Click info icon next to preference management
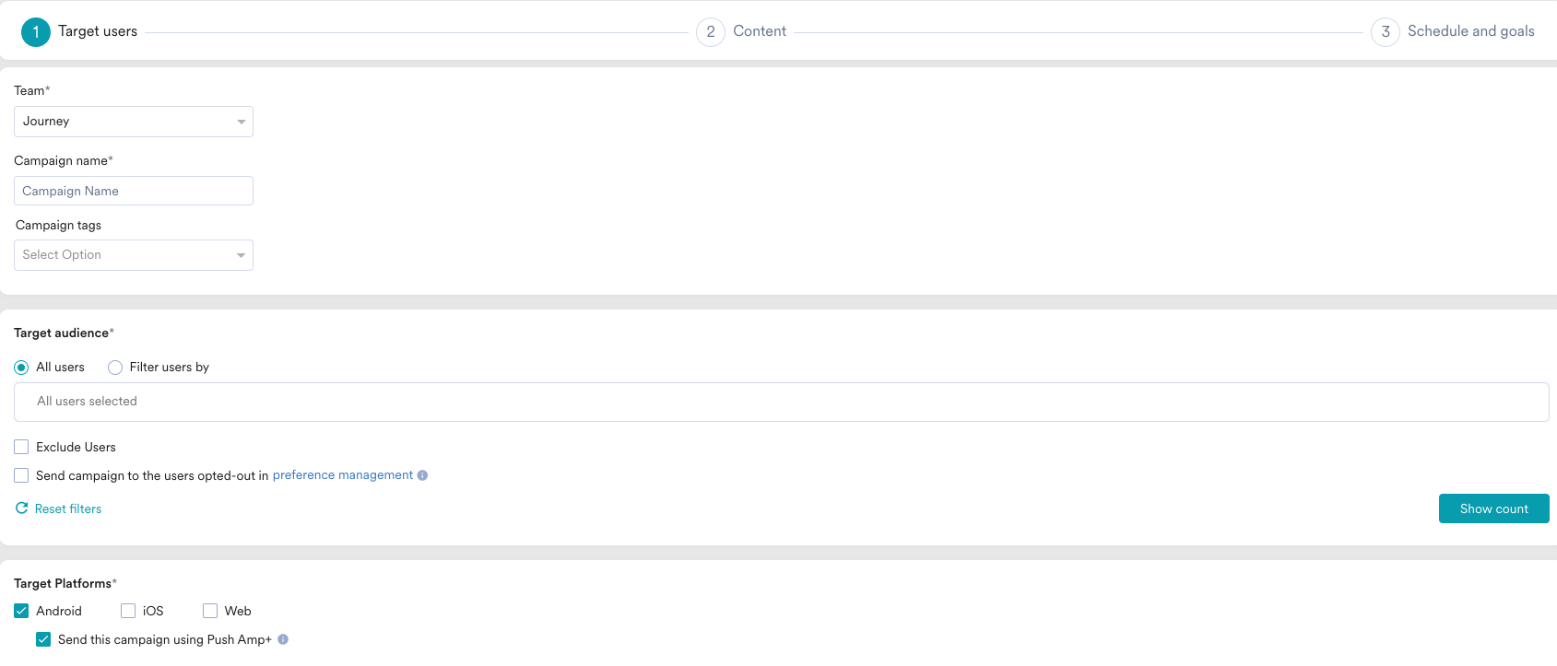Screen dimensions: 1557x666 (x=422, y=475)
